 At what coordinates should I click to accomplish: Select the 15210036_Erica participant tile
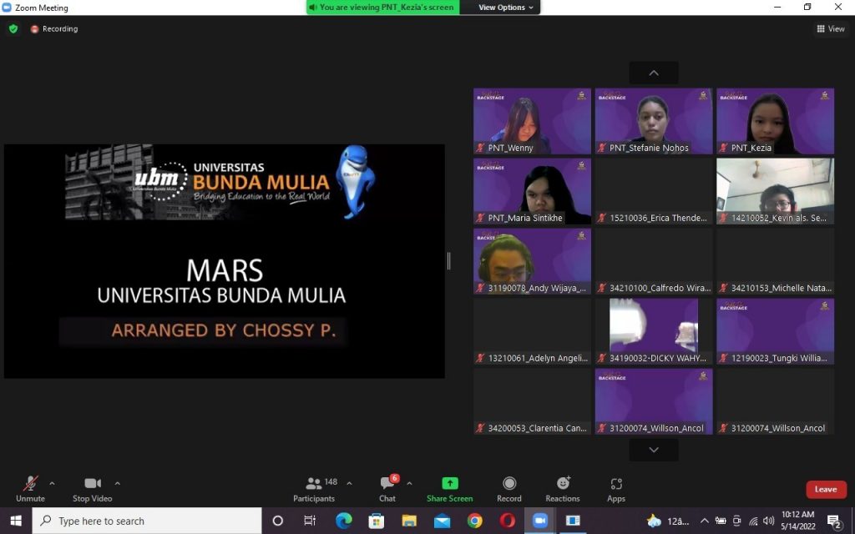tap(654, 191)
